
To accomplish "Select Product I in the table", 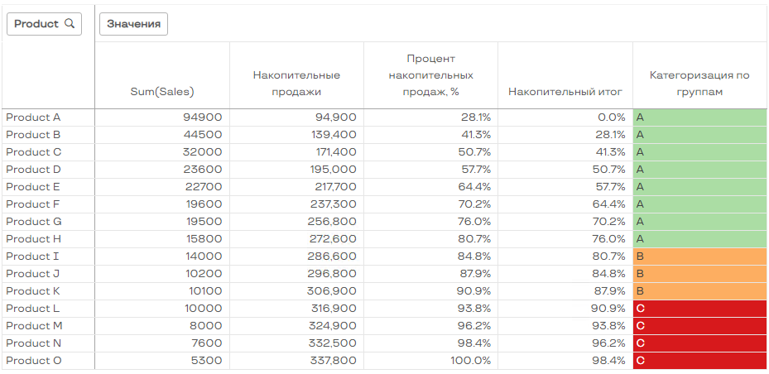I will [x=33, y=257].
